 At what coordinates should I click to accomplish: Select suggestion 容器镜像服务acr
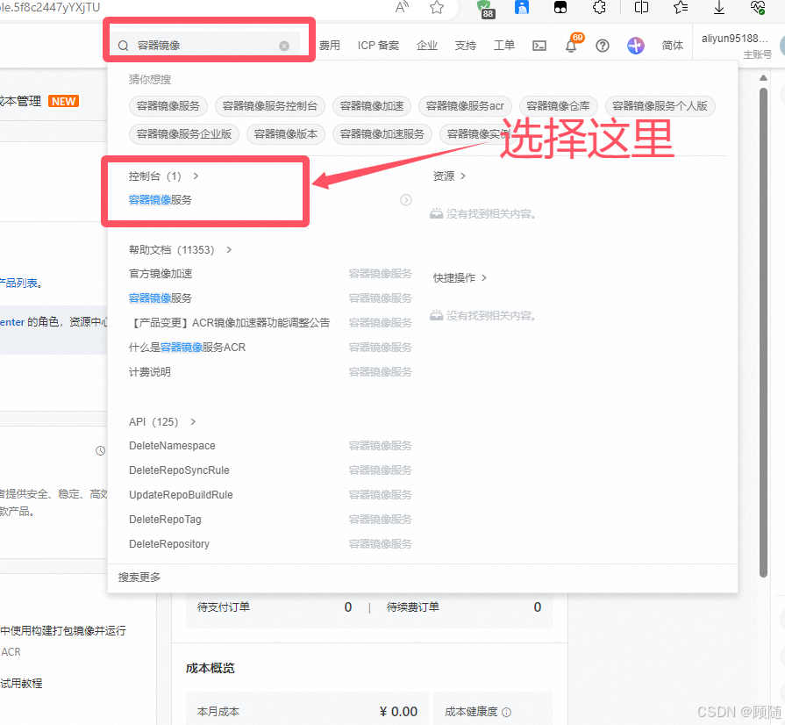[x=465, y=106]
